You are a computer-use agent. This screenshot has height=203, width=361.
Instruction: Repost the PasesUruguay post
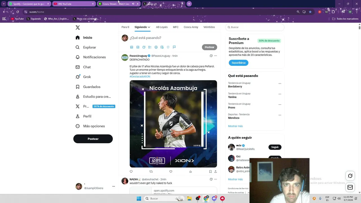[x=151, y=171]
